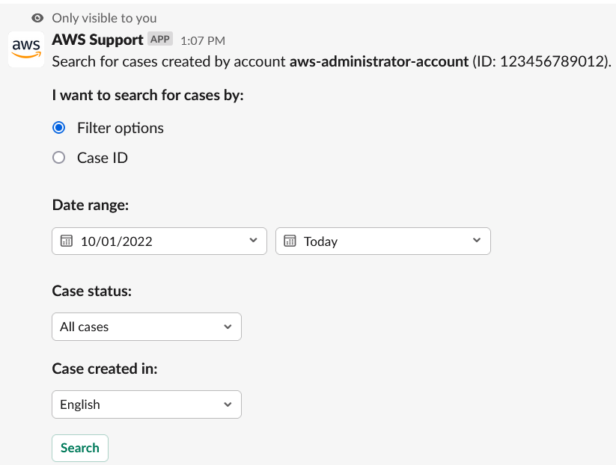Click the chevron on the 10/01/2022 field

click(x=253, y=241)
